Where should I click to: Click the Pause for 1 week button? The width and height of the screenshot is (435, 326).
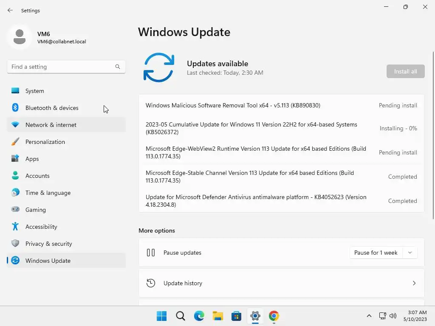click(x=376, y=253)
